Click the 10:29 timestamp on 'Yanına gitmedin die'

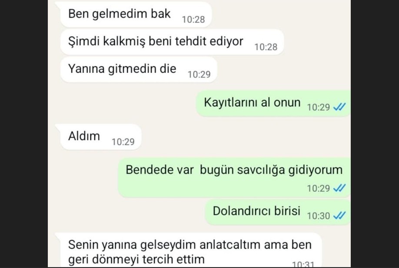point(199,75)
